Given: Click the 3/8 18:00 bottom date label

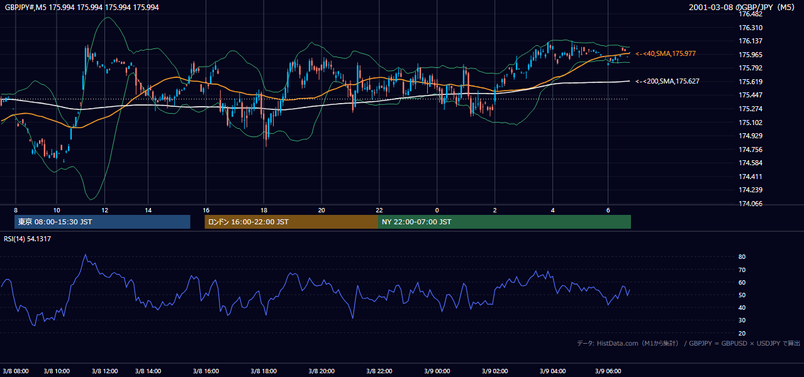Looking at the screenshot, I should click(x=264, y=371).
